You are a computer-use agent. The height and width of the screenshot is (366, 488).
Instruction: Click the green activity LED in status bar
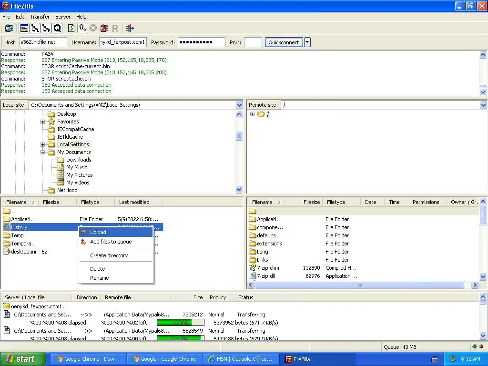(474, 346)
